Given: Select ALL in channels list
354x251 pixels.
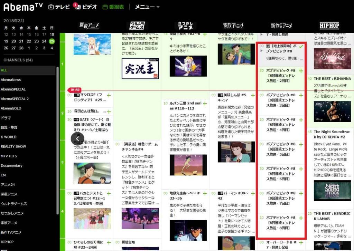Looking at the screenshot, I should point(28,70).
